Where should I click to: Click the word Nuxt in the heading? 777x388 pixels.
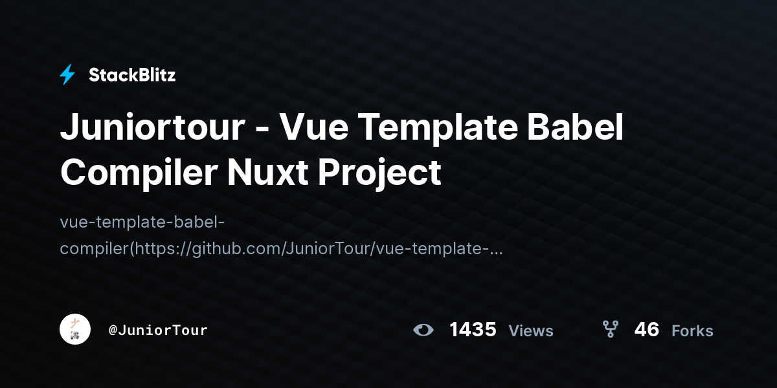tap(279, 172)
